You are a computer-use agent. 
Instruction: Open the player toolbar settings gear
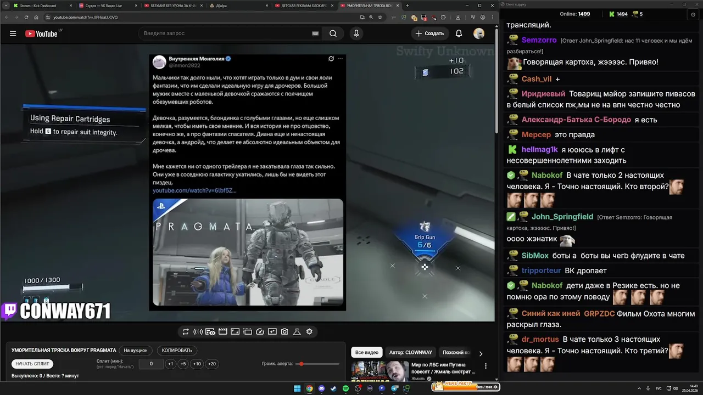point(309,331)
